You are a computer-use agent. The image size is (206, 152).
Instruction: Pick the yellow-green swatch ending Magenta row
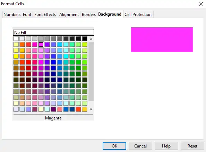pos(85,45)
